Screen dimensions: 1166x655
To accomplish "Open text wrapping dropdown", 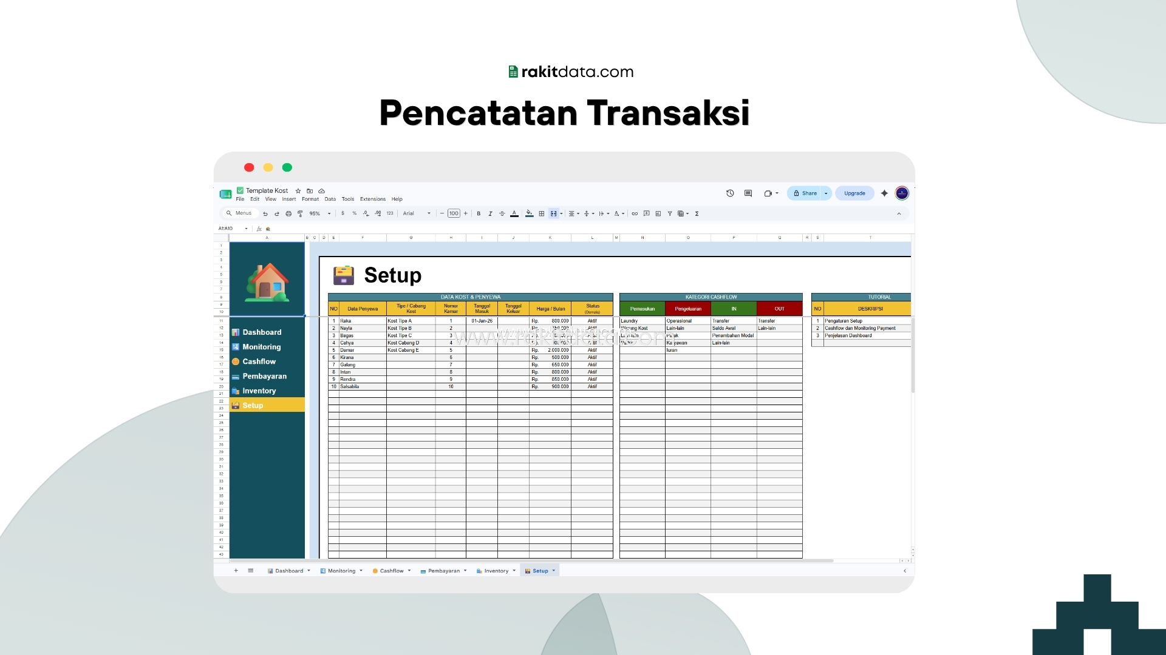I will (604, 213).
